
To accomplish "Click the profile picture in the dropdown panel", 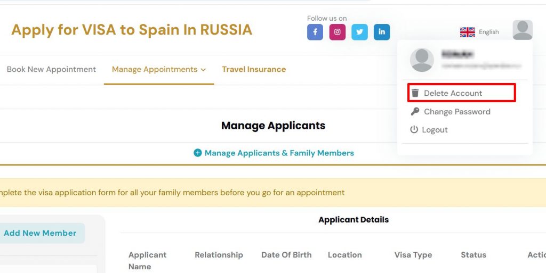I will (x=422, y=60).
